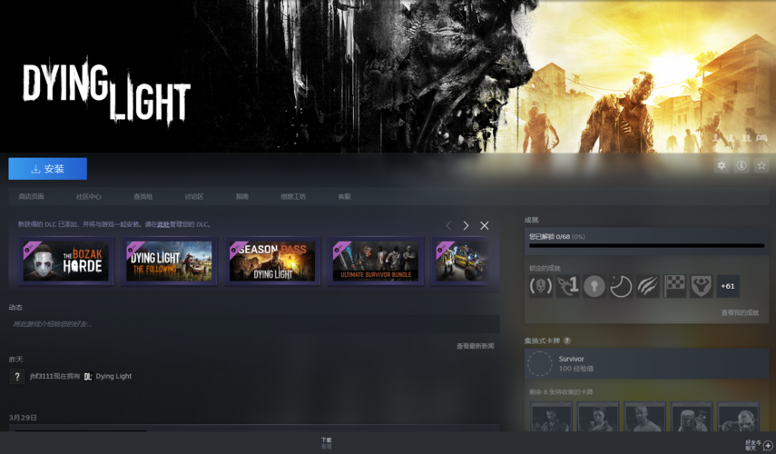Open the fourth trading card thumbnail

(692, 417)
